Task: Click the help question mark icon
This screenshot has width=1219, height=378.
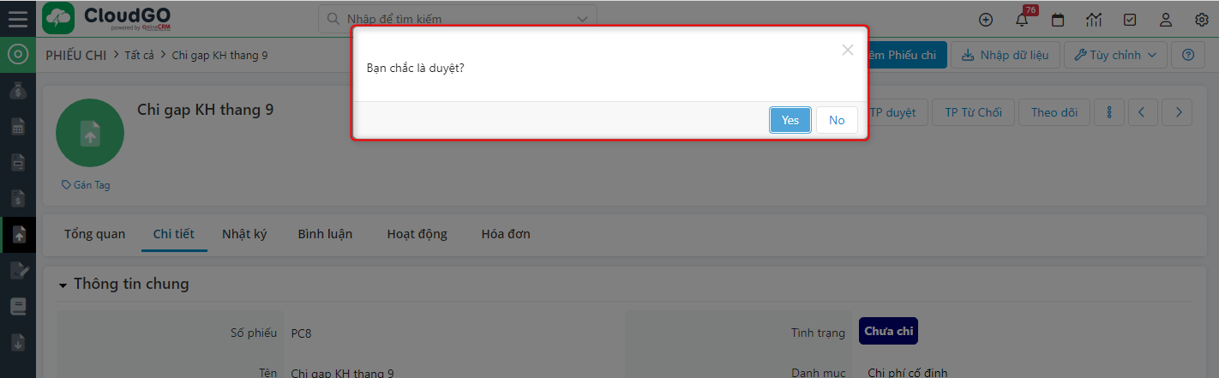Action: coord(1188,55)
